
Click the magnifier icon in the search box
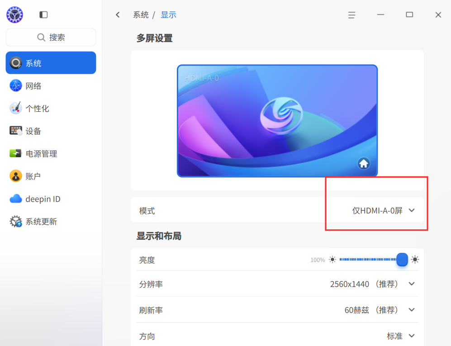point(41,38)
